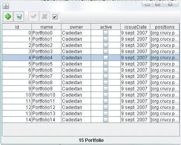This screenshot has height=145, width=181.
Task: Tick active checkbox for Portfolio7
Action: click(x=105, y=76)
